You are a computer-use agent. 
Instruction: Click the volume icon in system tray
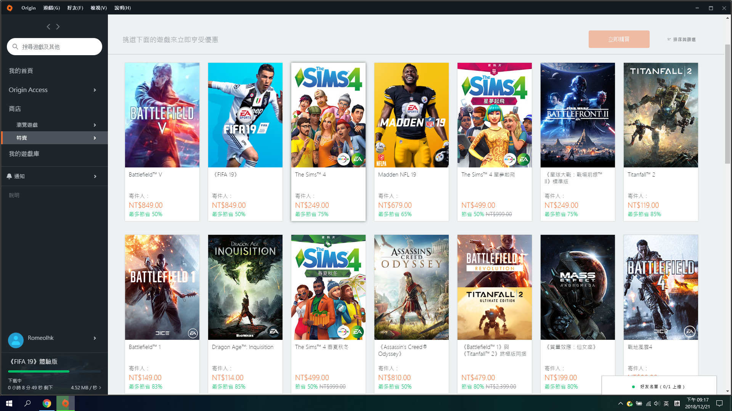point(657,403)
